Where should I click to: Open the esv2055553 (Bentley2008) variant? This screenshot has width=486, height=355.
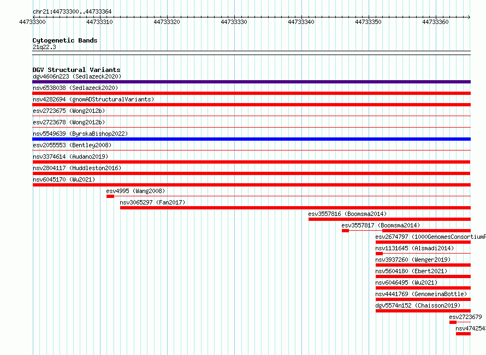click(x=72, y=145)
